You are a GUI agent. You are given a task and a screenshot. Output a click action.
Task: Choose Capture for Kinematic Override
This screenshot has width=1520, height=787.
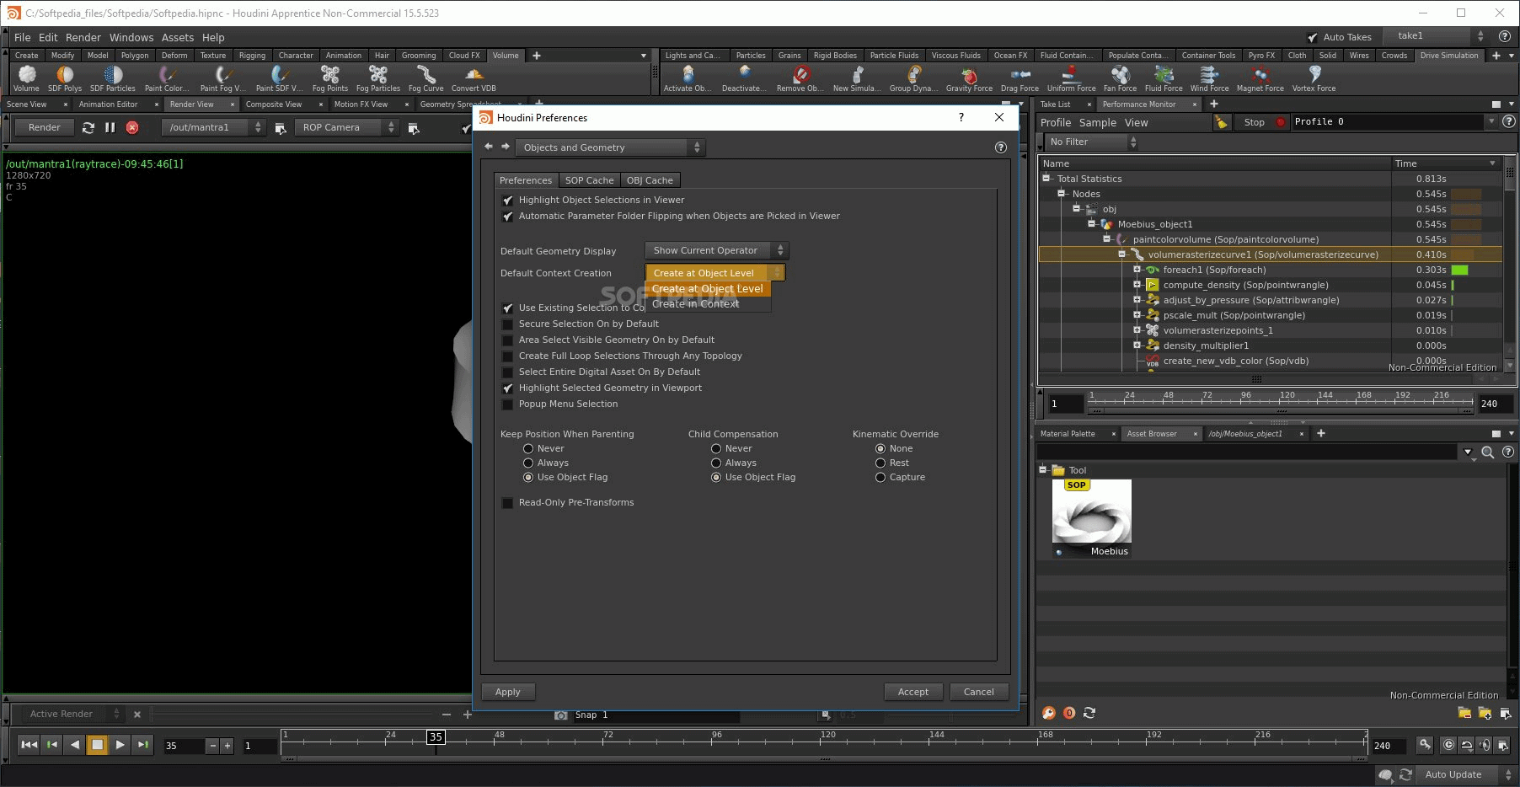pyautogui.click(x=880, y=478)
